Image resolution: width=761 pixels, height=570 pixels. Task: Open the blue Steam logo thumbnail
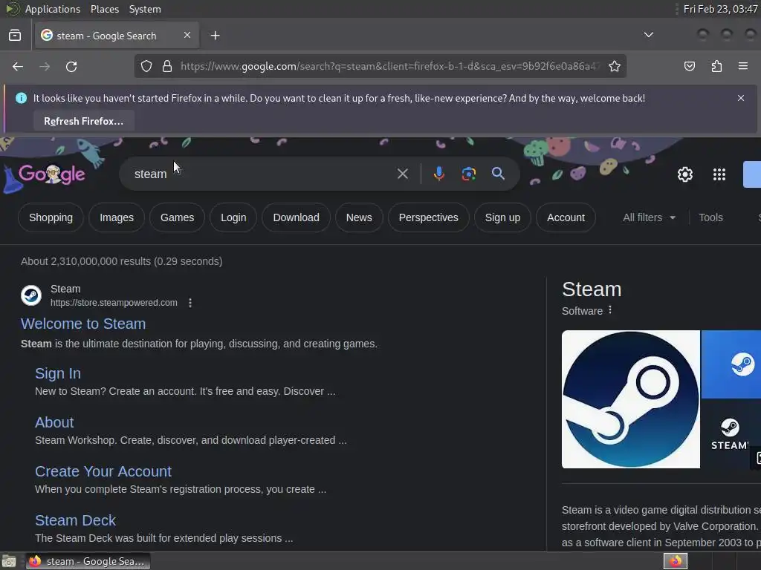(x=731, y=364)
